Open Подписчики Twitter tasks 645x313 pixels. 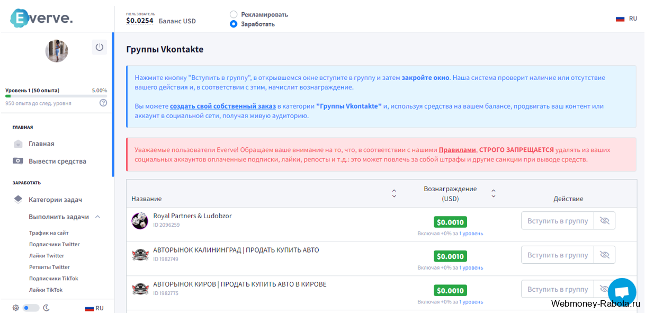click(x=55, y=244)
